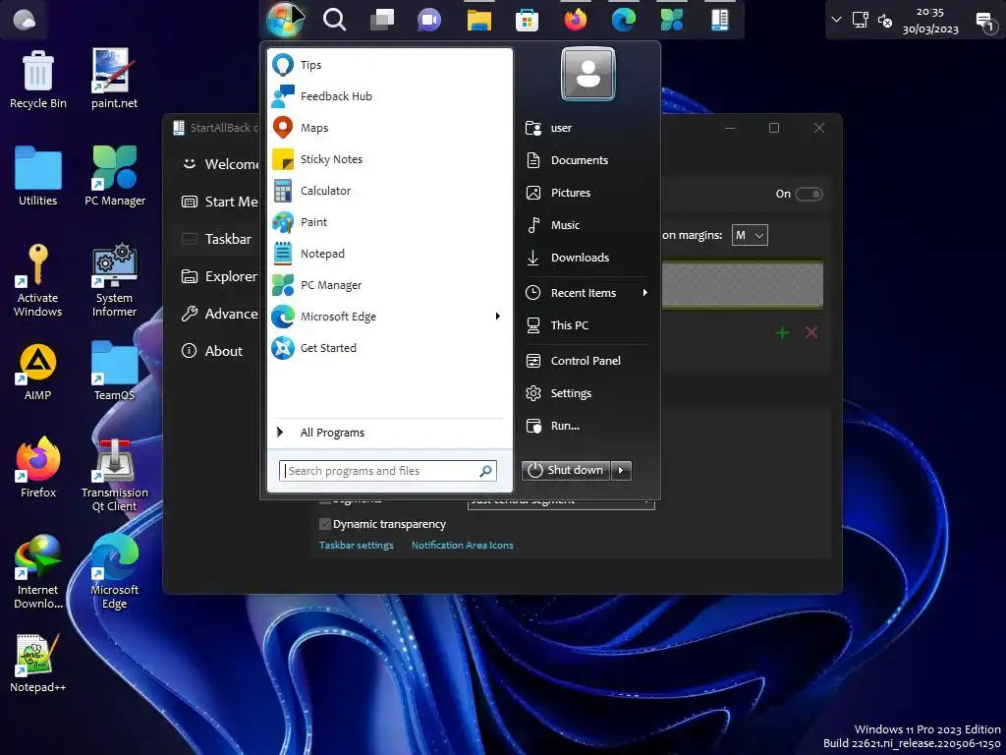This screenshot has height=755, width=1006.
Task: Select the System Informer desktop shortcut
Action: pos(114,280)
